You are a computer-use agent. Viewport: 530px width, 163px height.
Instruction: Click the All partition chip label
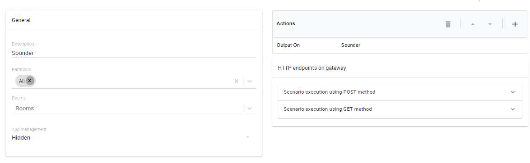(22, 81)
